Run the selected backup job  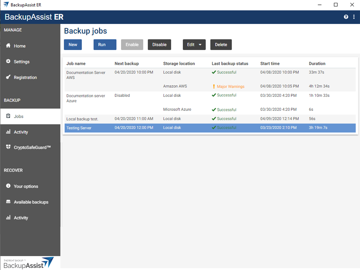(105, 44)
